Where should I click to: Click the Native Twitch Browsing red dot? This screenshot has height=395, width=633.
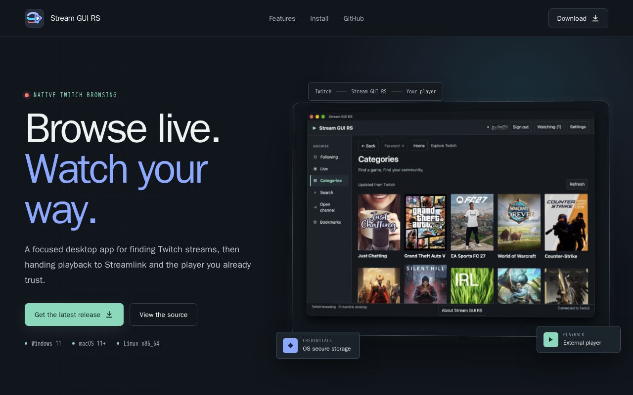pyautogui.click(x=27, y=95)
